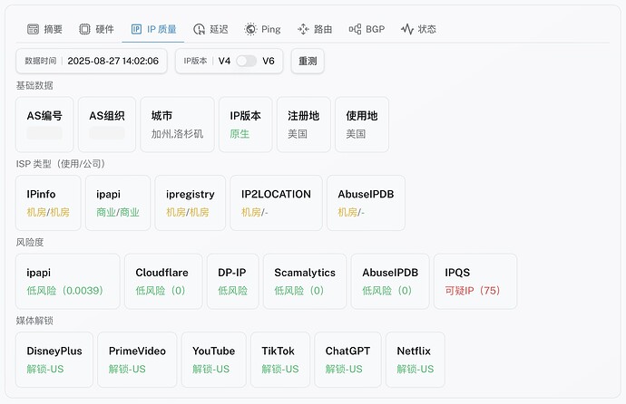Click the IPQS 可疑IP risk card
Screen dimensions: 626x404
(x=475, y=281)
